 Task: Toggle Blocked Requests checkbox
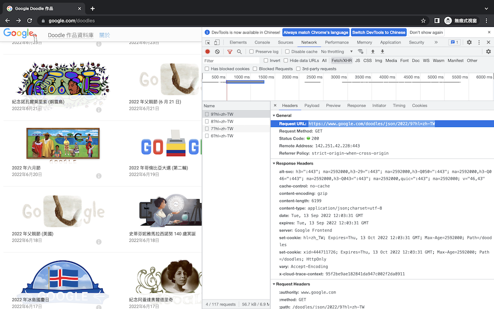point(255,69)
